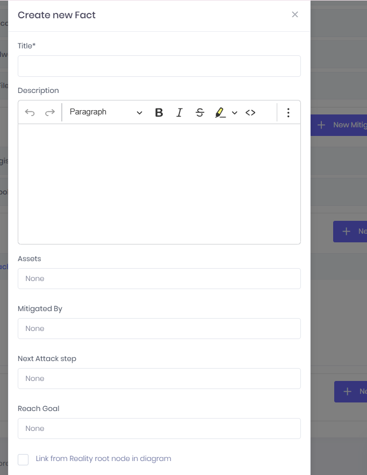Image resolution: width=367 pixels, height=475 pixels.
Task: Expand highlight color options arrow
Action: [x=235, y=113]
